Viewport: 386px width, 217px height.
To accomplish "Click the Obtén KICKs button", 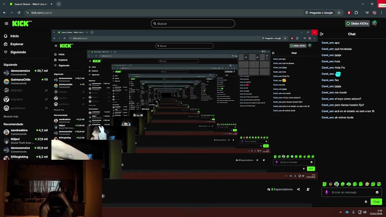I will (x=357, y=24).
